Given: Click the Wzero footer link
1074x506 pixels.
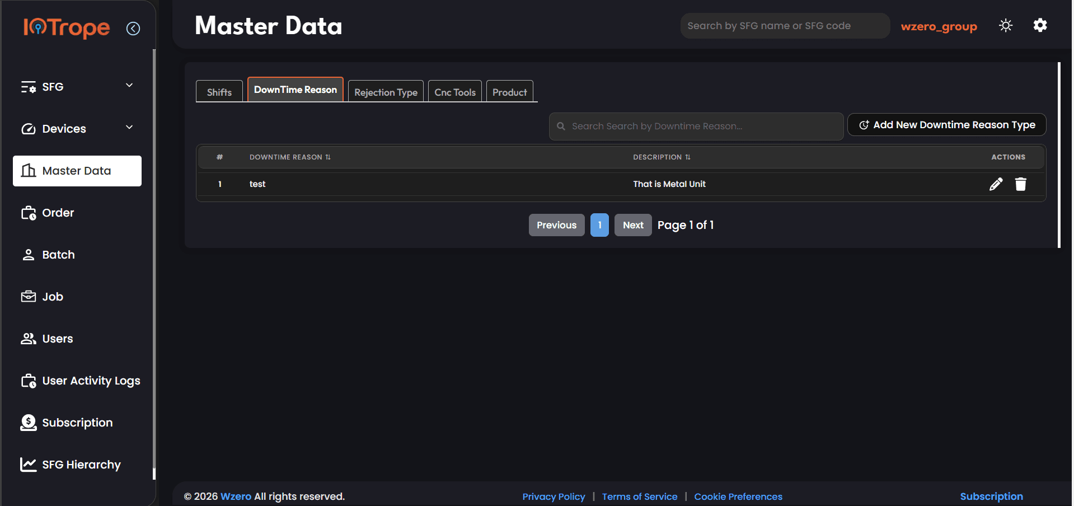Looking at the screenshot, I should (236, 496).
